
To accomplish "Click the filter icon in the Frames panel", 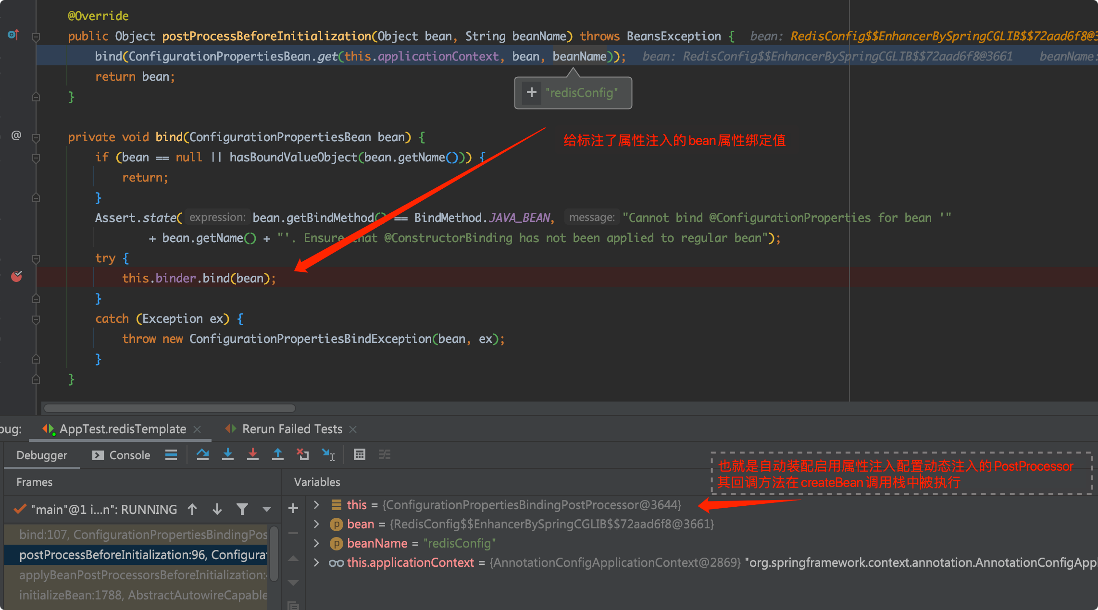I will pyautogui.click(x=242, y=509).
